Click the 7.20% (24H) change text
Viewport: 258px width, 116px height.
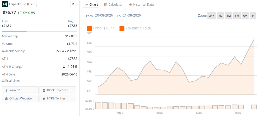tap(27, 13)
